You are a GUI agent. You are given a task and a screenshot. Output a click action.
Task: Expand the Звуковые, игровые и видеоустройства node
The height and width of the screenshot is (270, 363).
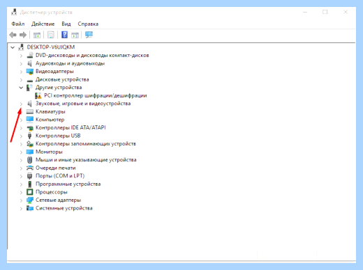pyautogui.click(x=21, y=104)
